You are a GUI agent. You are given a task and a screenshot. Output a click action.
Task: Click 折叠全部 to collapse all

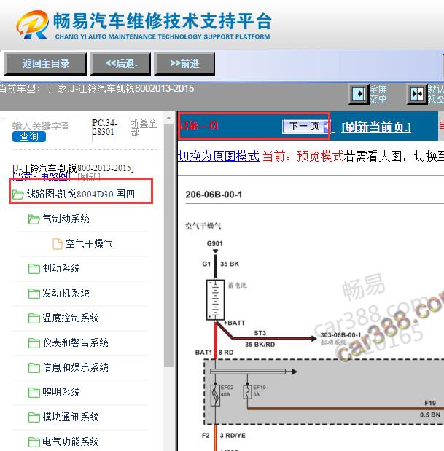pos(144,128)
